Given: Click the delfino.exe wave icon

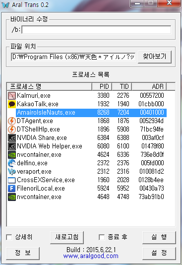Looking at the screenshot, I should pyautogui.click(x=11, y=163).
